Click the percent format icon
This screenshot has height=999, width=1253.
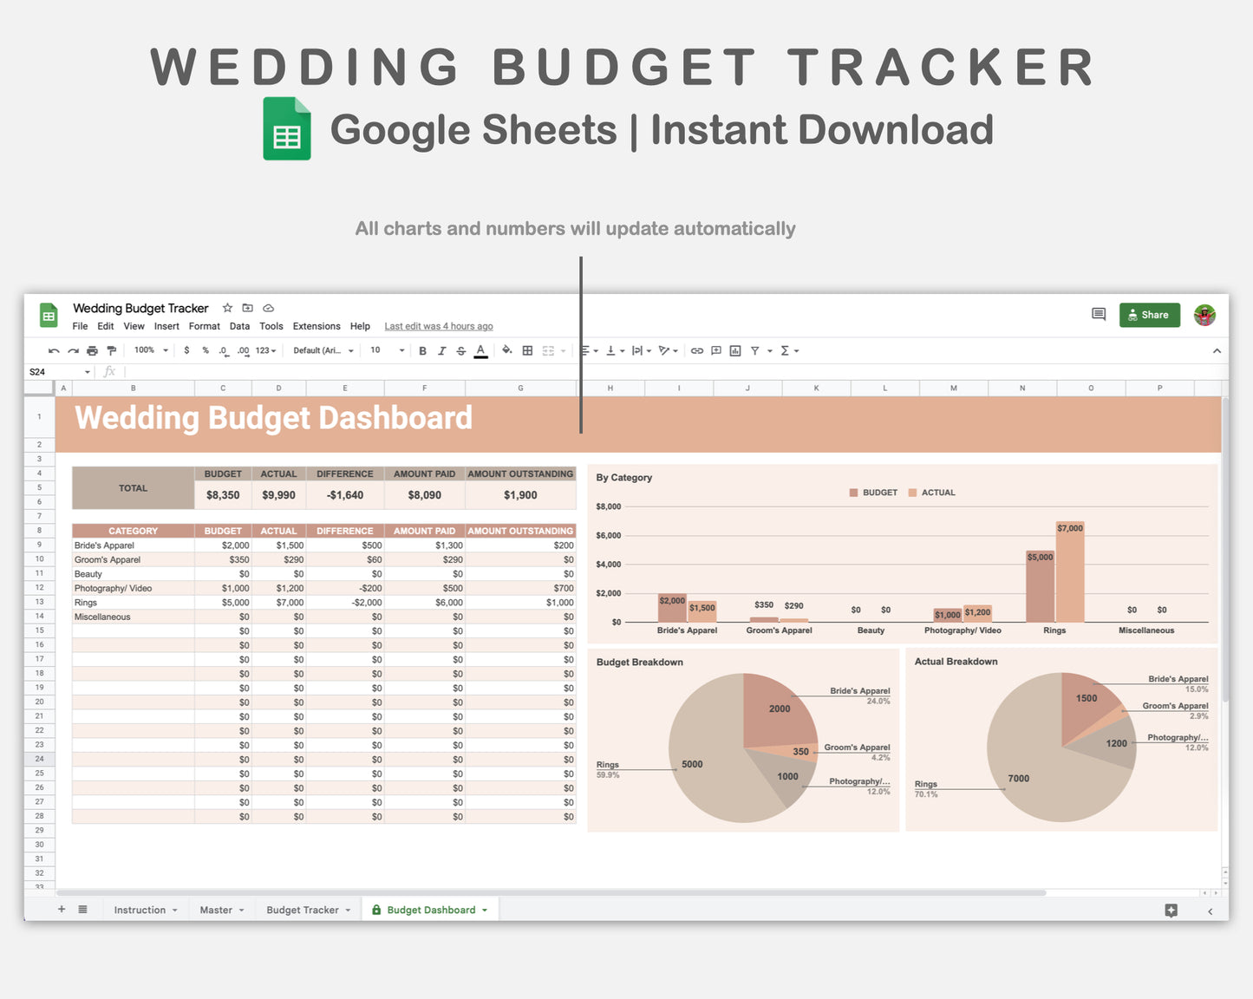(x=205, y=350)
